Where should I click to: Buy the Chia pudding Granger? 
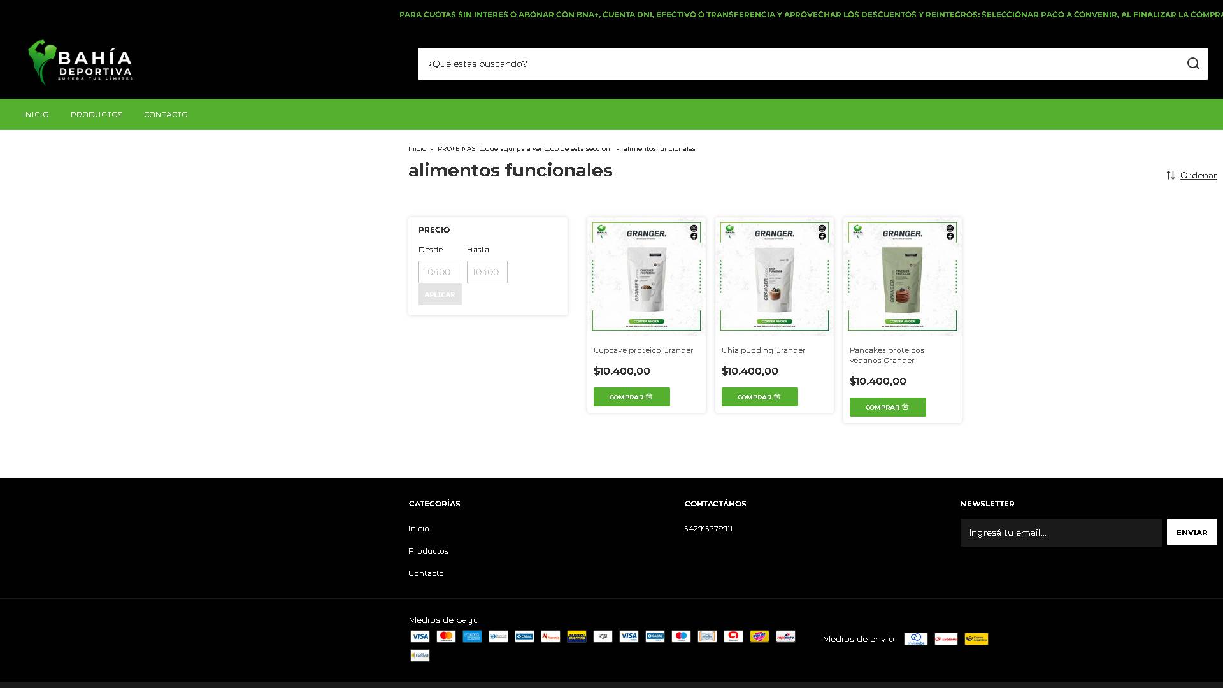pos(760,397)
